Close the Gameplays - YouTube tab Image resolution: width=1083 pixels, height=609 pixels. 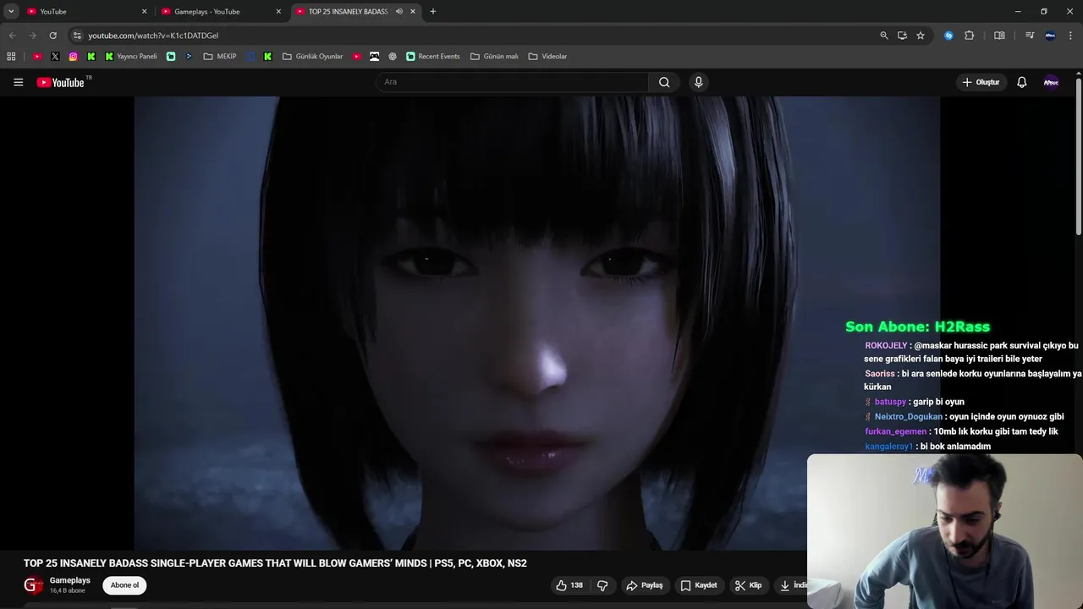click(x=278, y=12)
